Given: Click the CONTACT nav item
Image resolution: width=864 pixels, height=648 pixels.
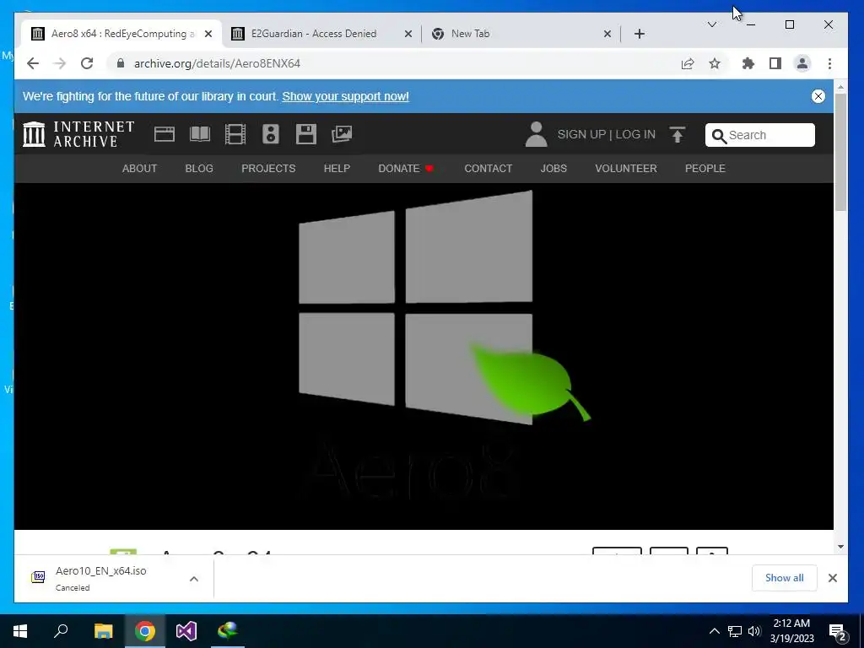Looking at the screenshot, I should click(489, 169).
